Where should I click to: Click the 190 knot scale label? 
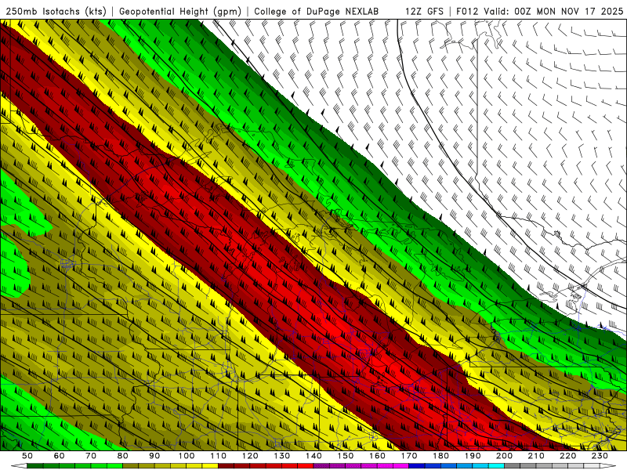[473, 456]
